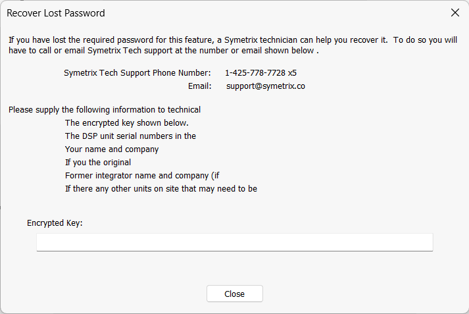The image size is (469, 314).
Task: Click the Former integrator name line
Action: 142,176
